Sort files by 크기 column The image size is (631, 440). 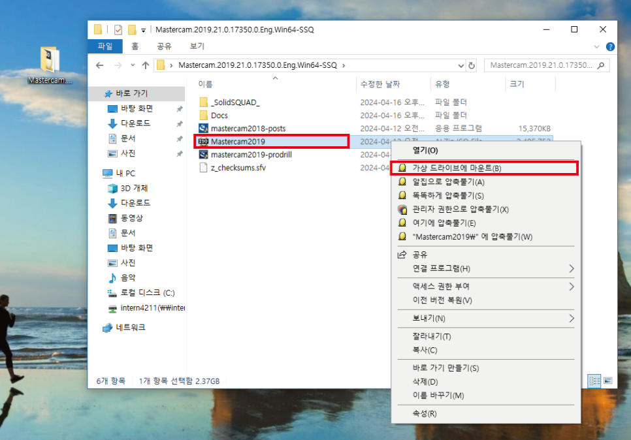517,84
